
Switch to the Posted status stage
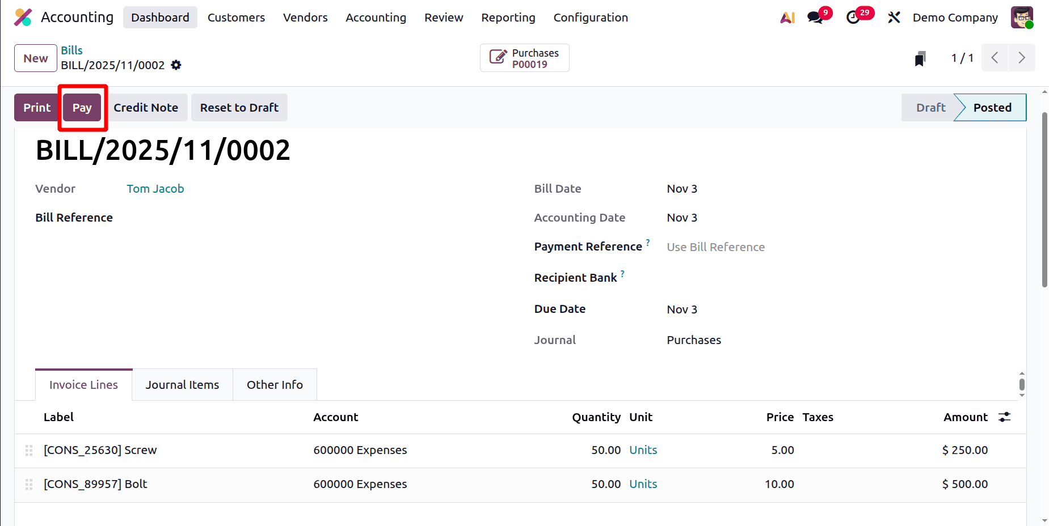992,107
